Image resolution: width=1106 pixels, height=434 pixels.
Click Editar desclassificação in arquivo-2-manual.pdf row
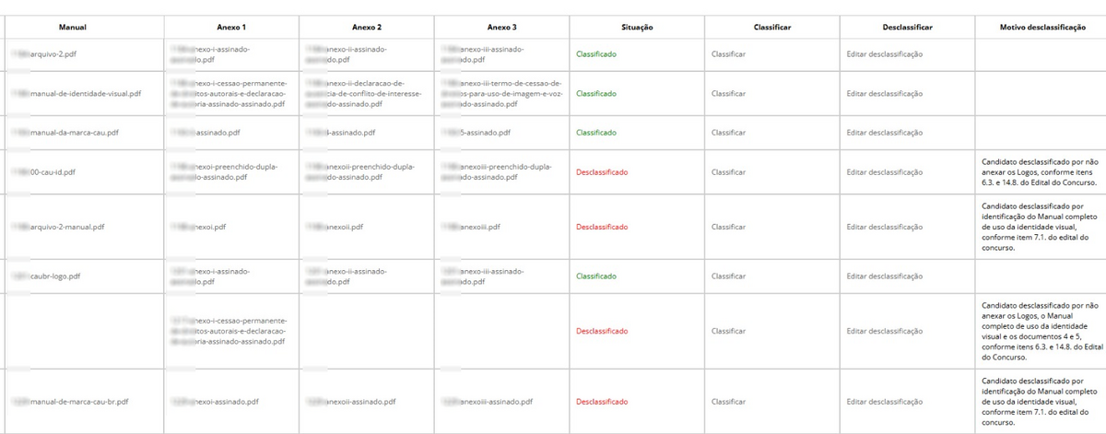pos(884,227)
